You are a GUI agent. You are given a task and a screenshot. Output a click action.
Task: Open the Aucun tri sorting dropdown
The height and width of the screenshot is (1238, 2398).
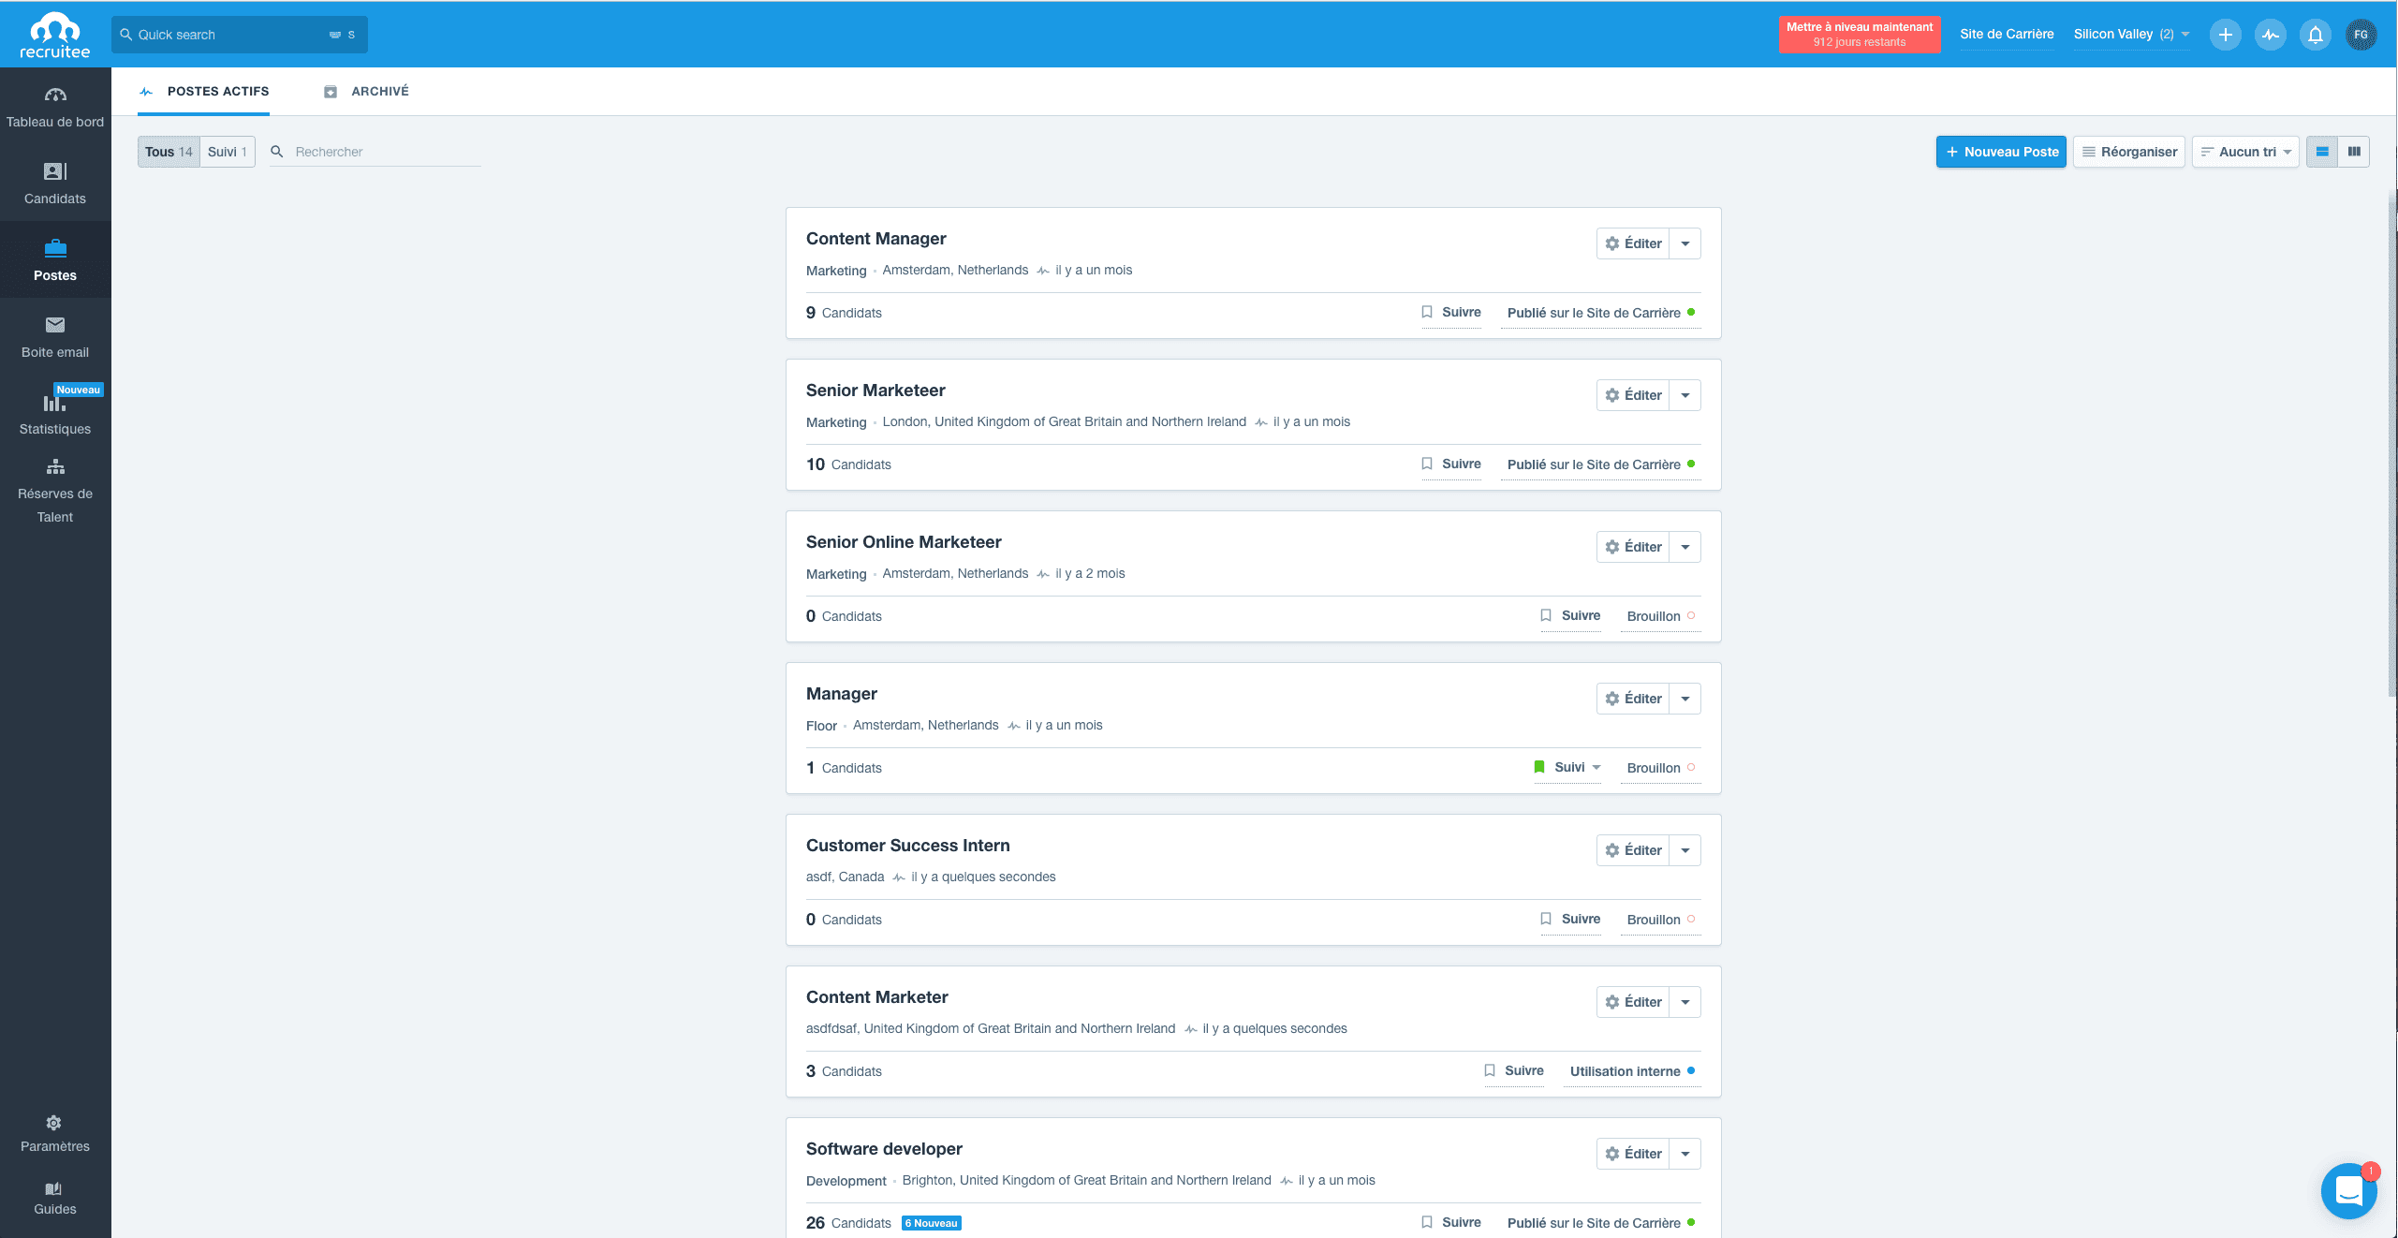pyautogui.click(x=2245, y=151)
